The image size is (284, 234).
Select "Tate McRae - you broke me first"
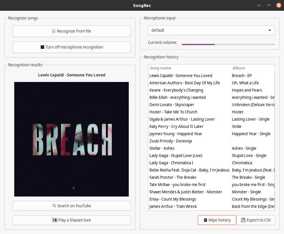pyautogui.click(x=211, y=185)
